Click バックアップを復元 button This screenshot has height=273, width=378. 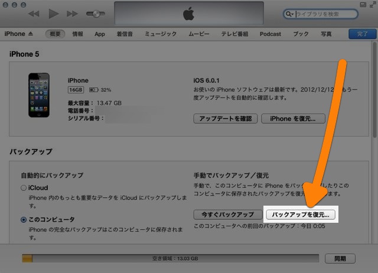pos(301,214)
